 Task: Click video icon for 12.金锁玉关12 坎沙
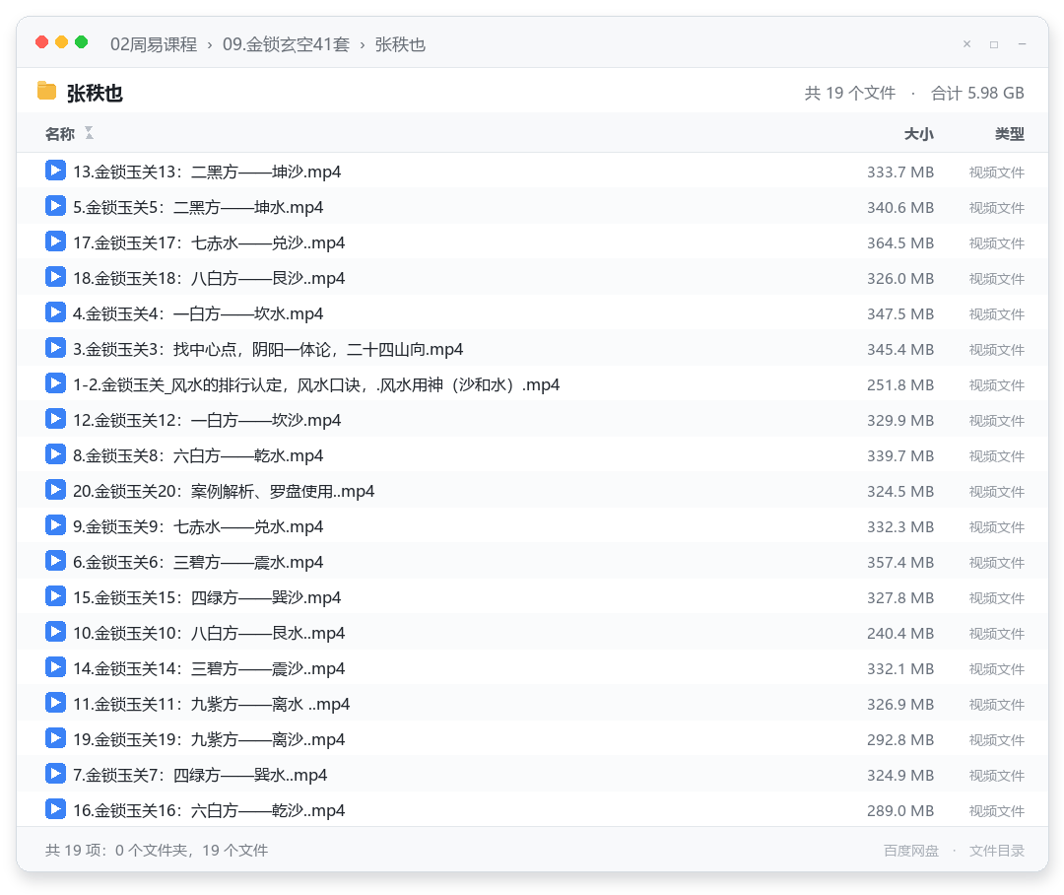pyautogui.click(x=55, y=419)
